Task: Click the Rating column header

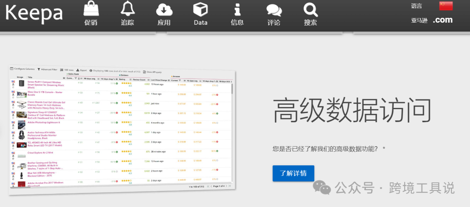Action: (x=122, y=80)
